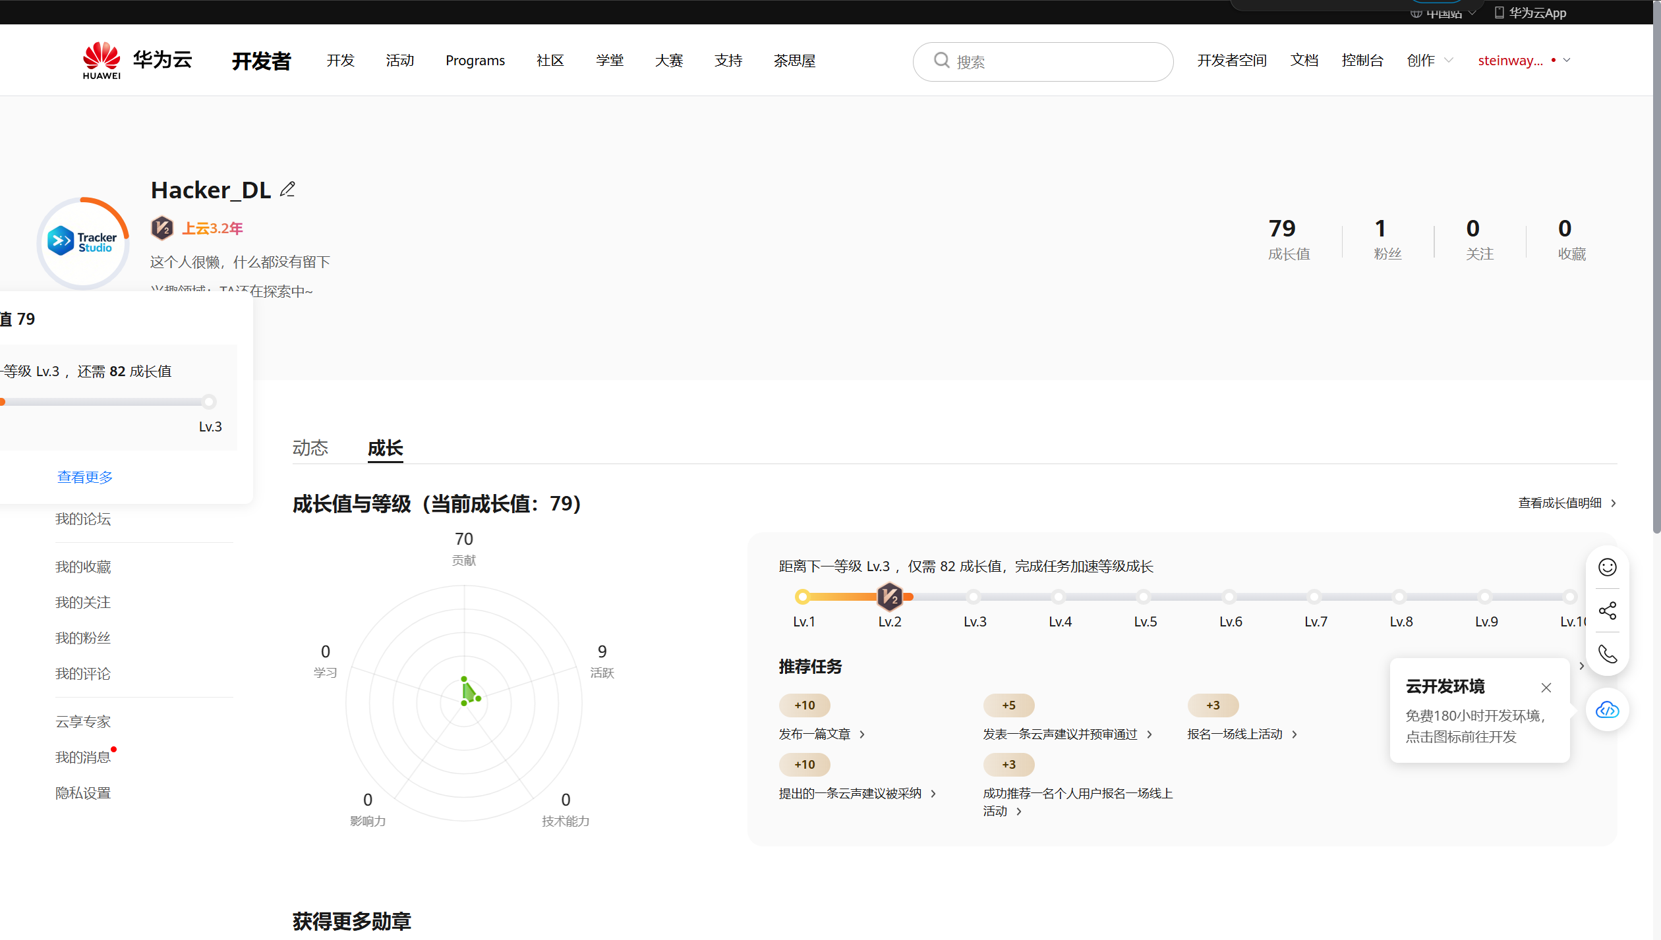Open the Programs menu item
This screenshot has height=940, width=1661.
[x=475, y=61]
